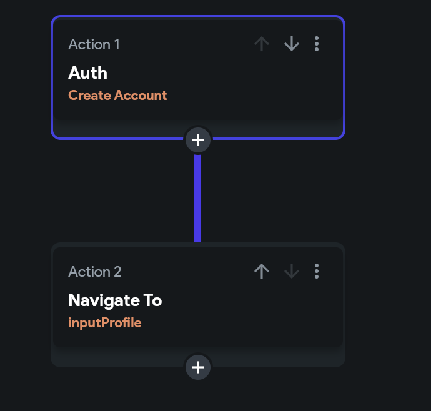The image size is (431, 411).
Task: Click the blue selection border of Action 1
Action: pos(52,75)
